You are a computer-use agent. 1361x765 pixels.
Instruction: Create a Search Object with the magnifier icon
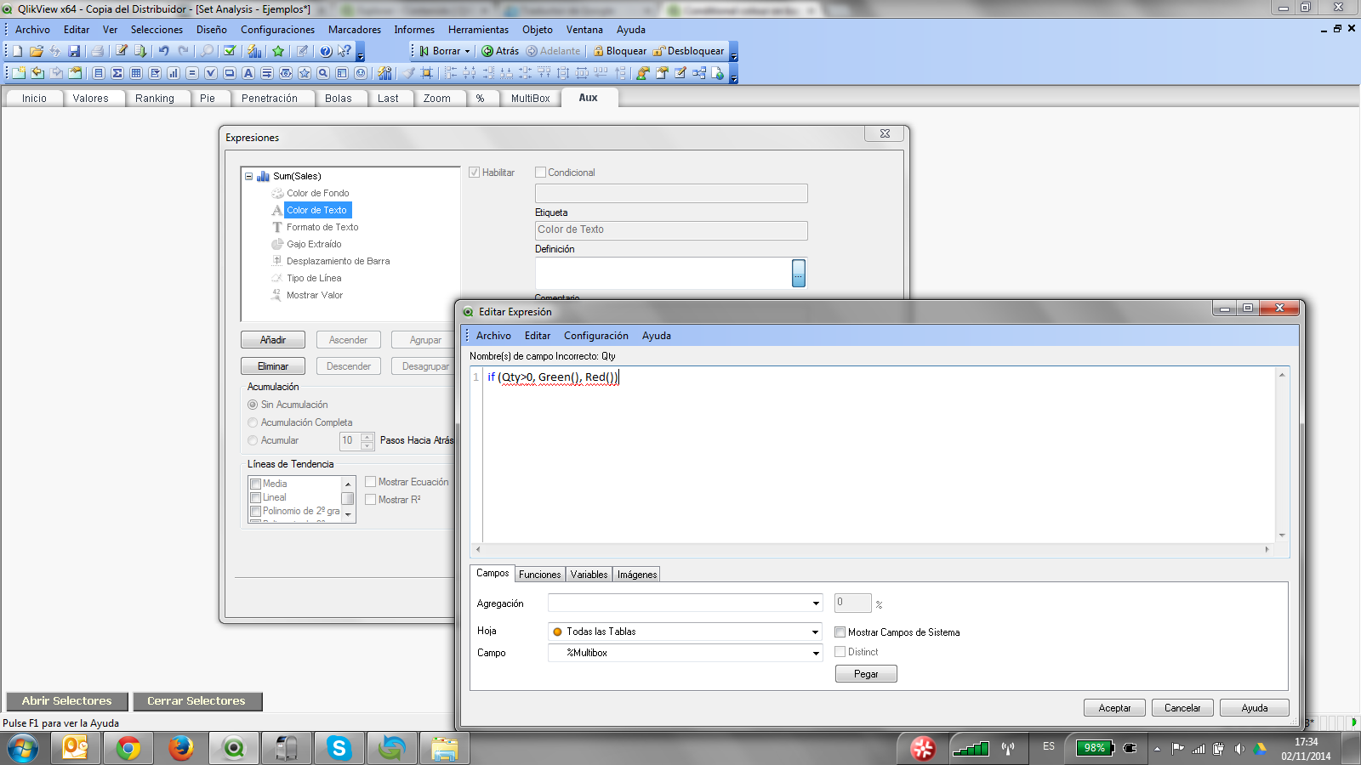pos(323,73)
